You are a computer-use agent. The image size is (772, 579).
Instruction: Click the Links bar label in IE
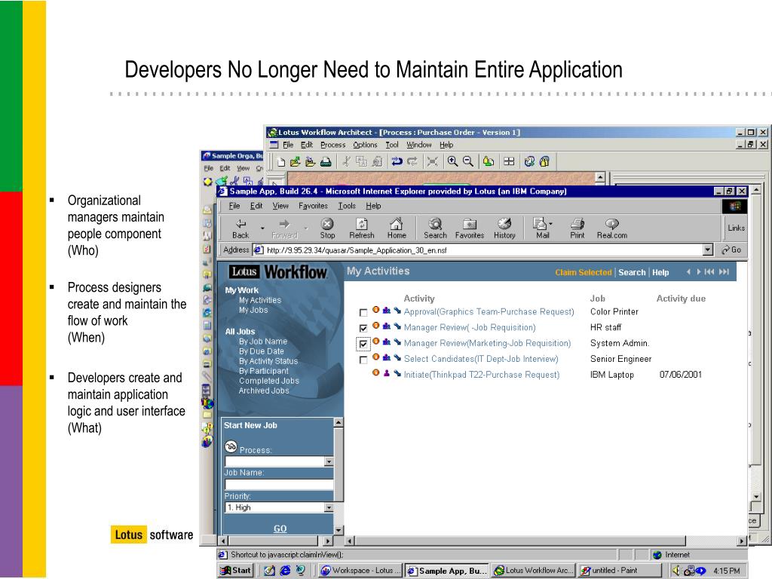point(736,228)
